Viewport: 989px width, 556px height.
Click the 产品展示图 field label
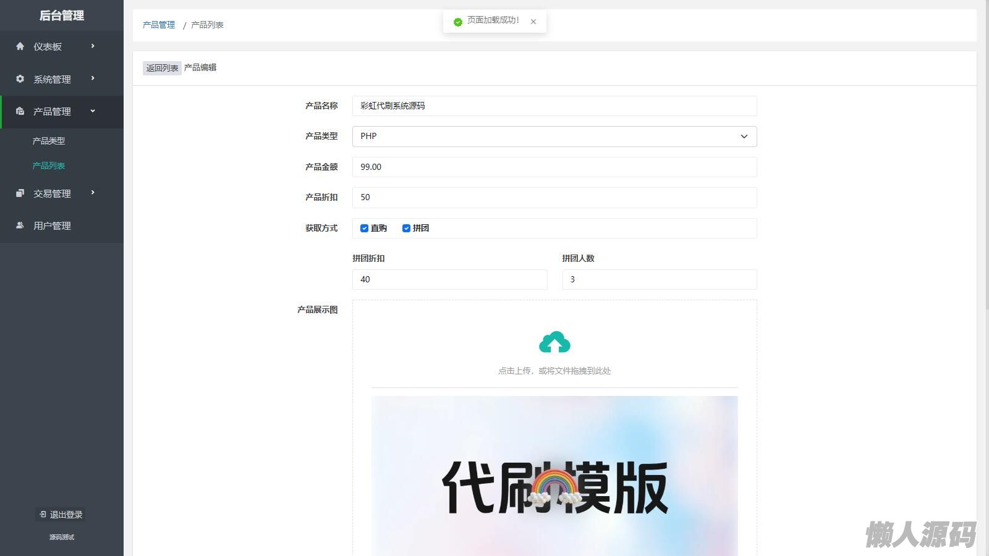pos(318,310)
